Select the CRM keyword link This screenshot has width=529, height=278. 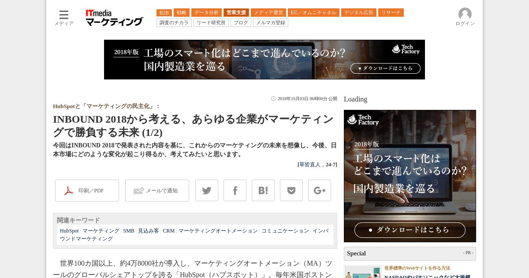pyautogui.click(x=169, y=231)
